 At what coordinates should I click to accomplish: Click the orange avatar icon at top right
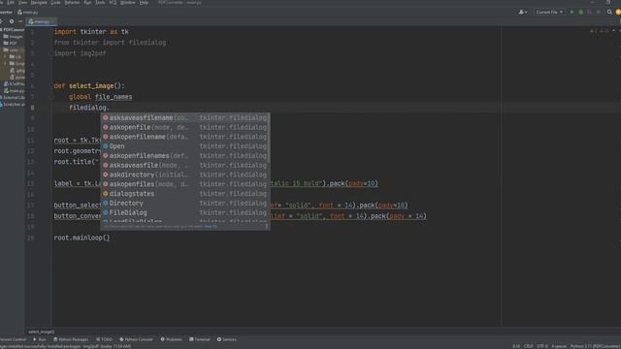[x=618, y=13]
